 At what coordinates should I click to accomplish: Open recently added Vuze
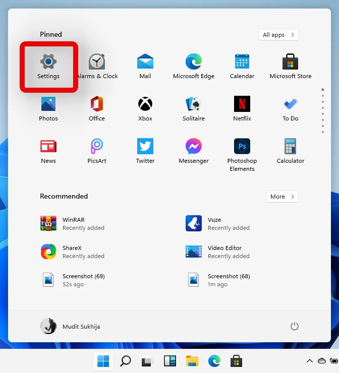(217, 223)
